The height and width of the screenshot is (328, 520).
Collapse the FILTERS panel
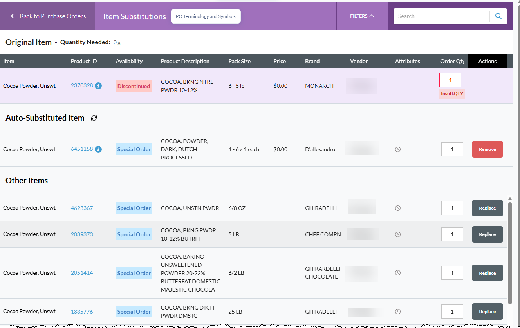pos(362,16)
